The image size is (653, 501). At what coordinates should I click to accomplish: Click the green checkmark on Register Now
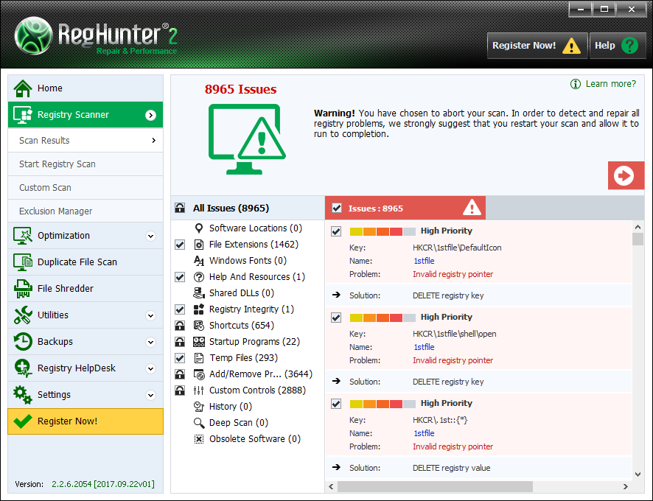click(23, 421)
